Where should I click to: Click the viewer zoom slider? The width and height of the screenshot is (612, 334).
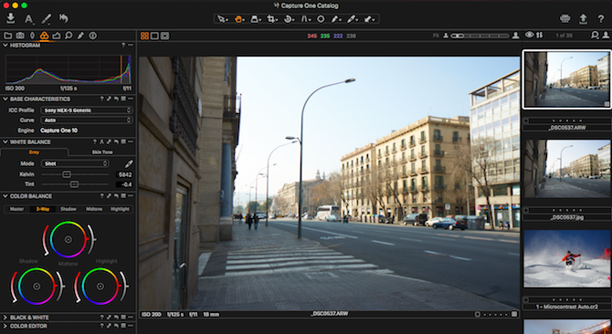tap(480, 36)
